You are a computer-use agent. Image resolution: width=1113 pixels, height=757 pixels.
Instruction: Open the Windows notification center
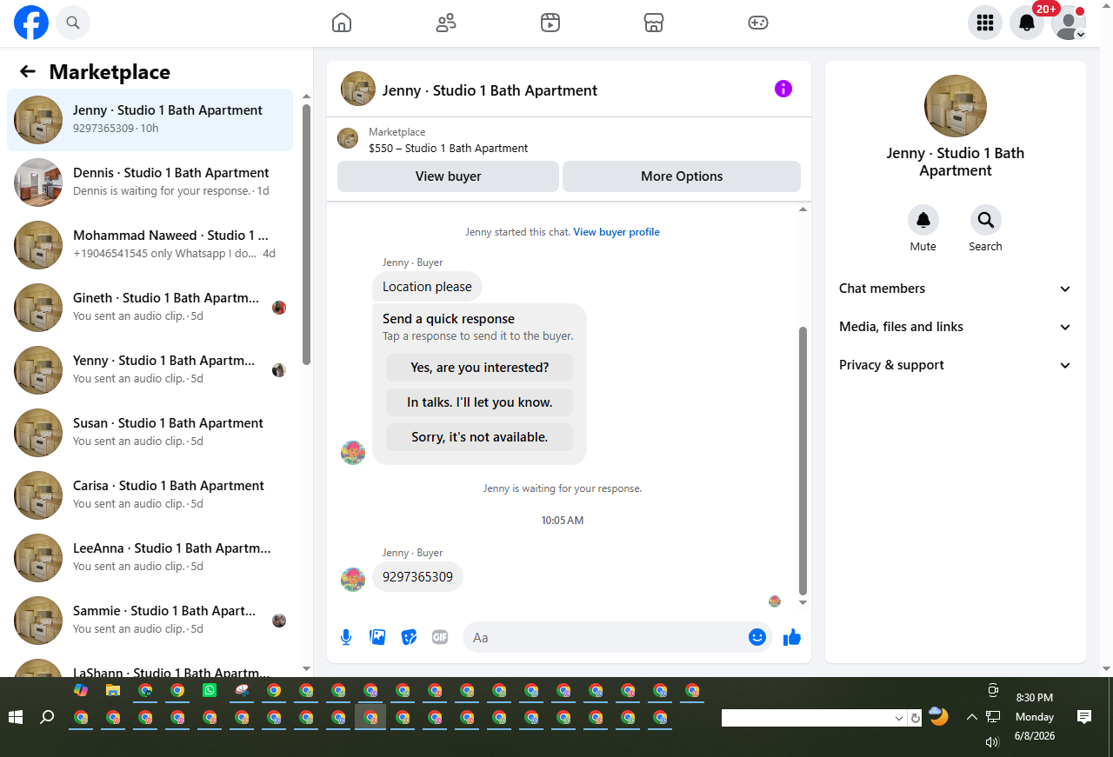pos(1084,717)
